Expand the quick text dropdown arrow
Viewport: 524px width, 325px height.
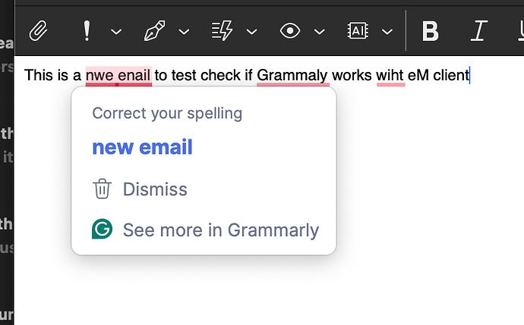click(x=251, y=32)
